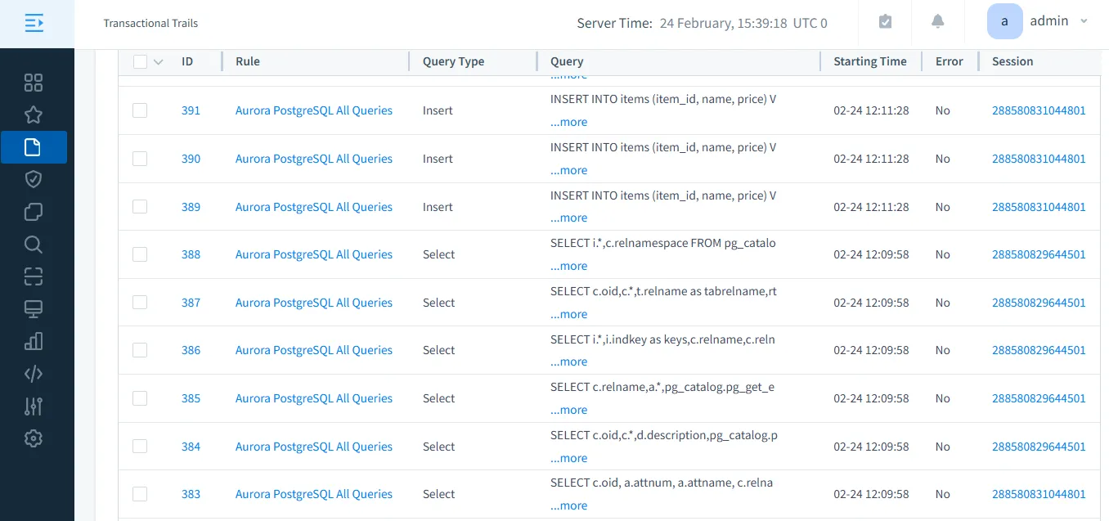1109x521 pixels.
Task: Check the checkbox for row 387
Action: (x=140, y=303)
